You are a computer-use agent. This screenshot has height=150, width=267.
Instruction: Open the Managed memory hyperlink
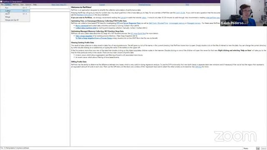tap(194, 23)
